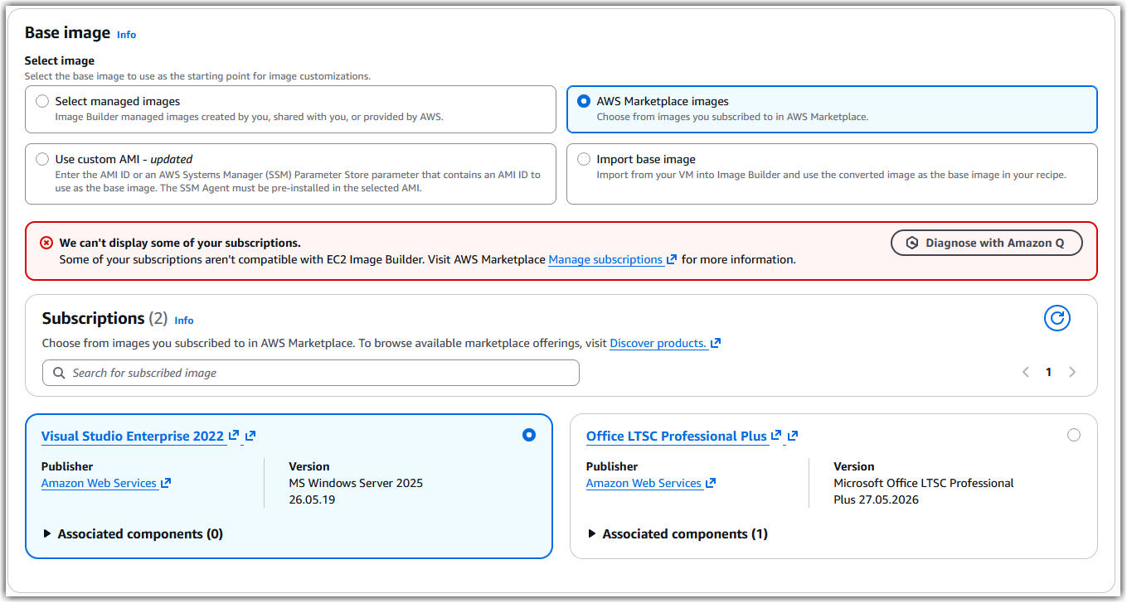
Task: Refresh the subscriptions list
Action: tap(1057, 318)
